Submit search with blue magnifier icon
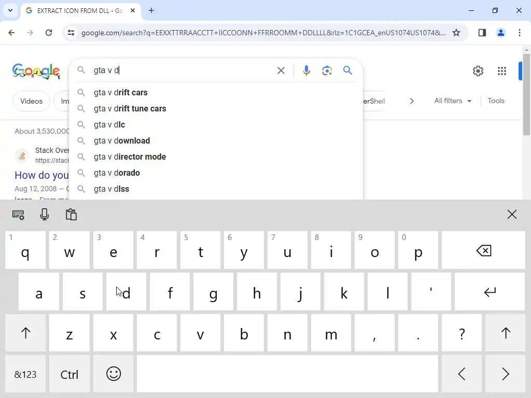The width and height of the screenshot is (531, 398). 347,70
